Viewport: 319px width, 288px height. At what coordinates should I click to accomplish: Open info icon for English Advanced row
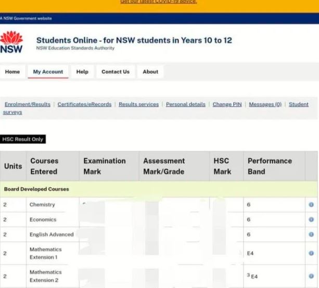[311, 234]
